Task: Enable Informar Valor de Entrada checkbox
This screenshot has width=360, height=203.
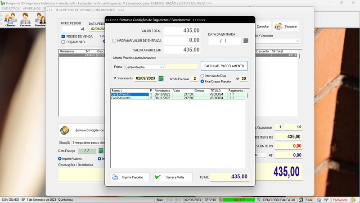Action: pos(114,41)
